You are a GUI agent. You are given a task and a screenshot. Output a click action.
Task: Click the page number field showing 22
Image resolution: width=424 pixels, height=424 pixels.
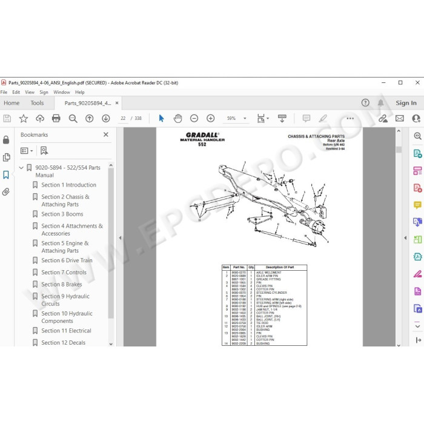(x=124, y=119)
